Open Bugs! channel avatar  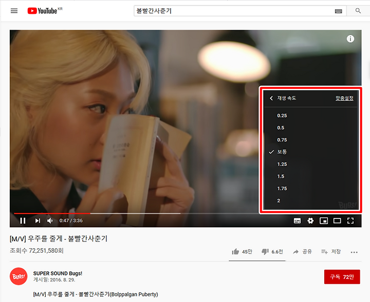pos(18,276)
